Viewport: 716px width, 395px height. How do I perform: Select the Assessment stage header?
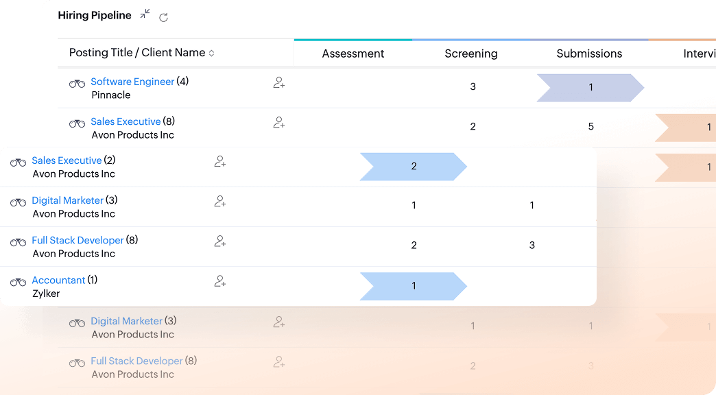coord(353,53)
